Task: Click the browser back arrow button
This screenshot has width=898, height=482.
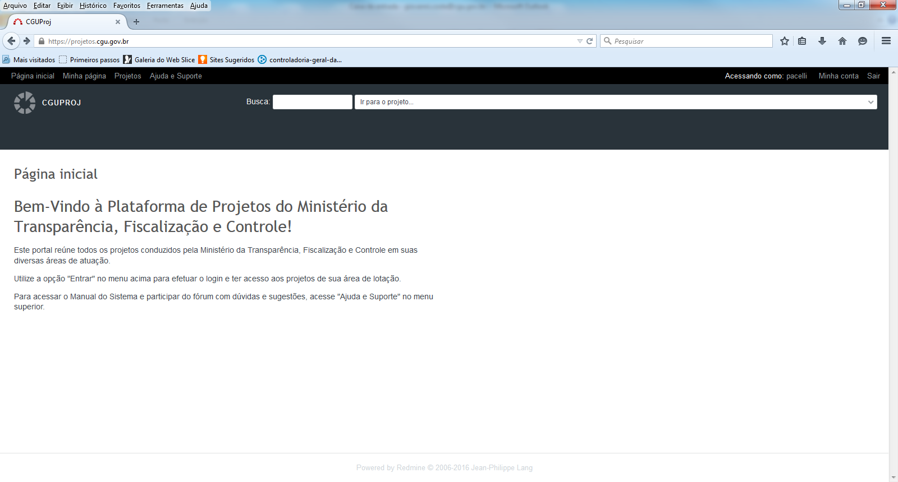Action: [x=11, y=41]
